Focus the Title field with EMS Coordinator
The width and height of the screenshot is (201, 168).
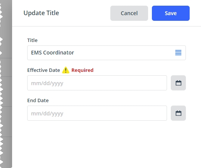click(x=107, y=53)
